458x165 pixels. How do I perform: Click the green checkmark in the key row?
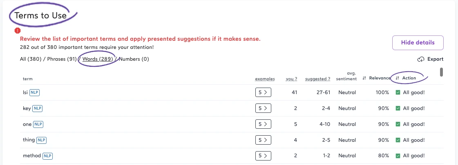pyautogui.click(x=398, y=108)
